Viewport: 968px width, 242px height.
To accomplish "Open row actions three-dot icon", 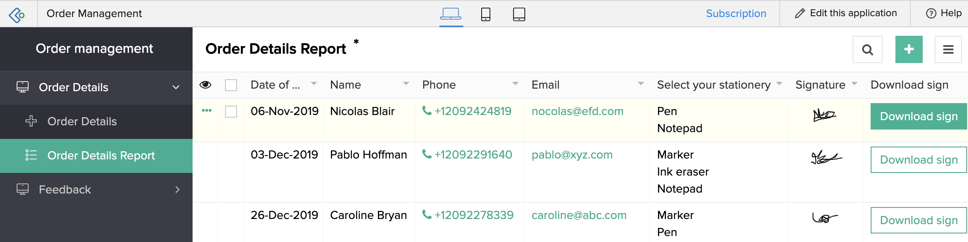I will (207, 110).
